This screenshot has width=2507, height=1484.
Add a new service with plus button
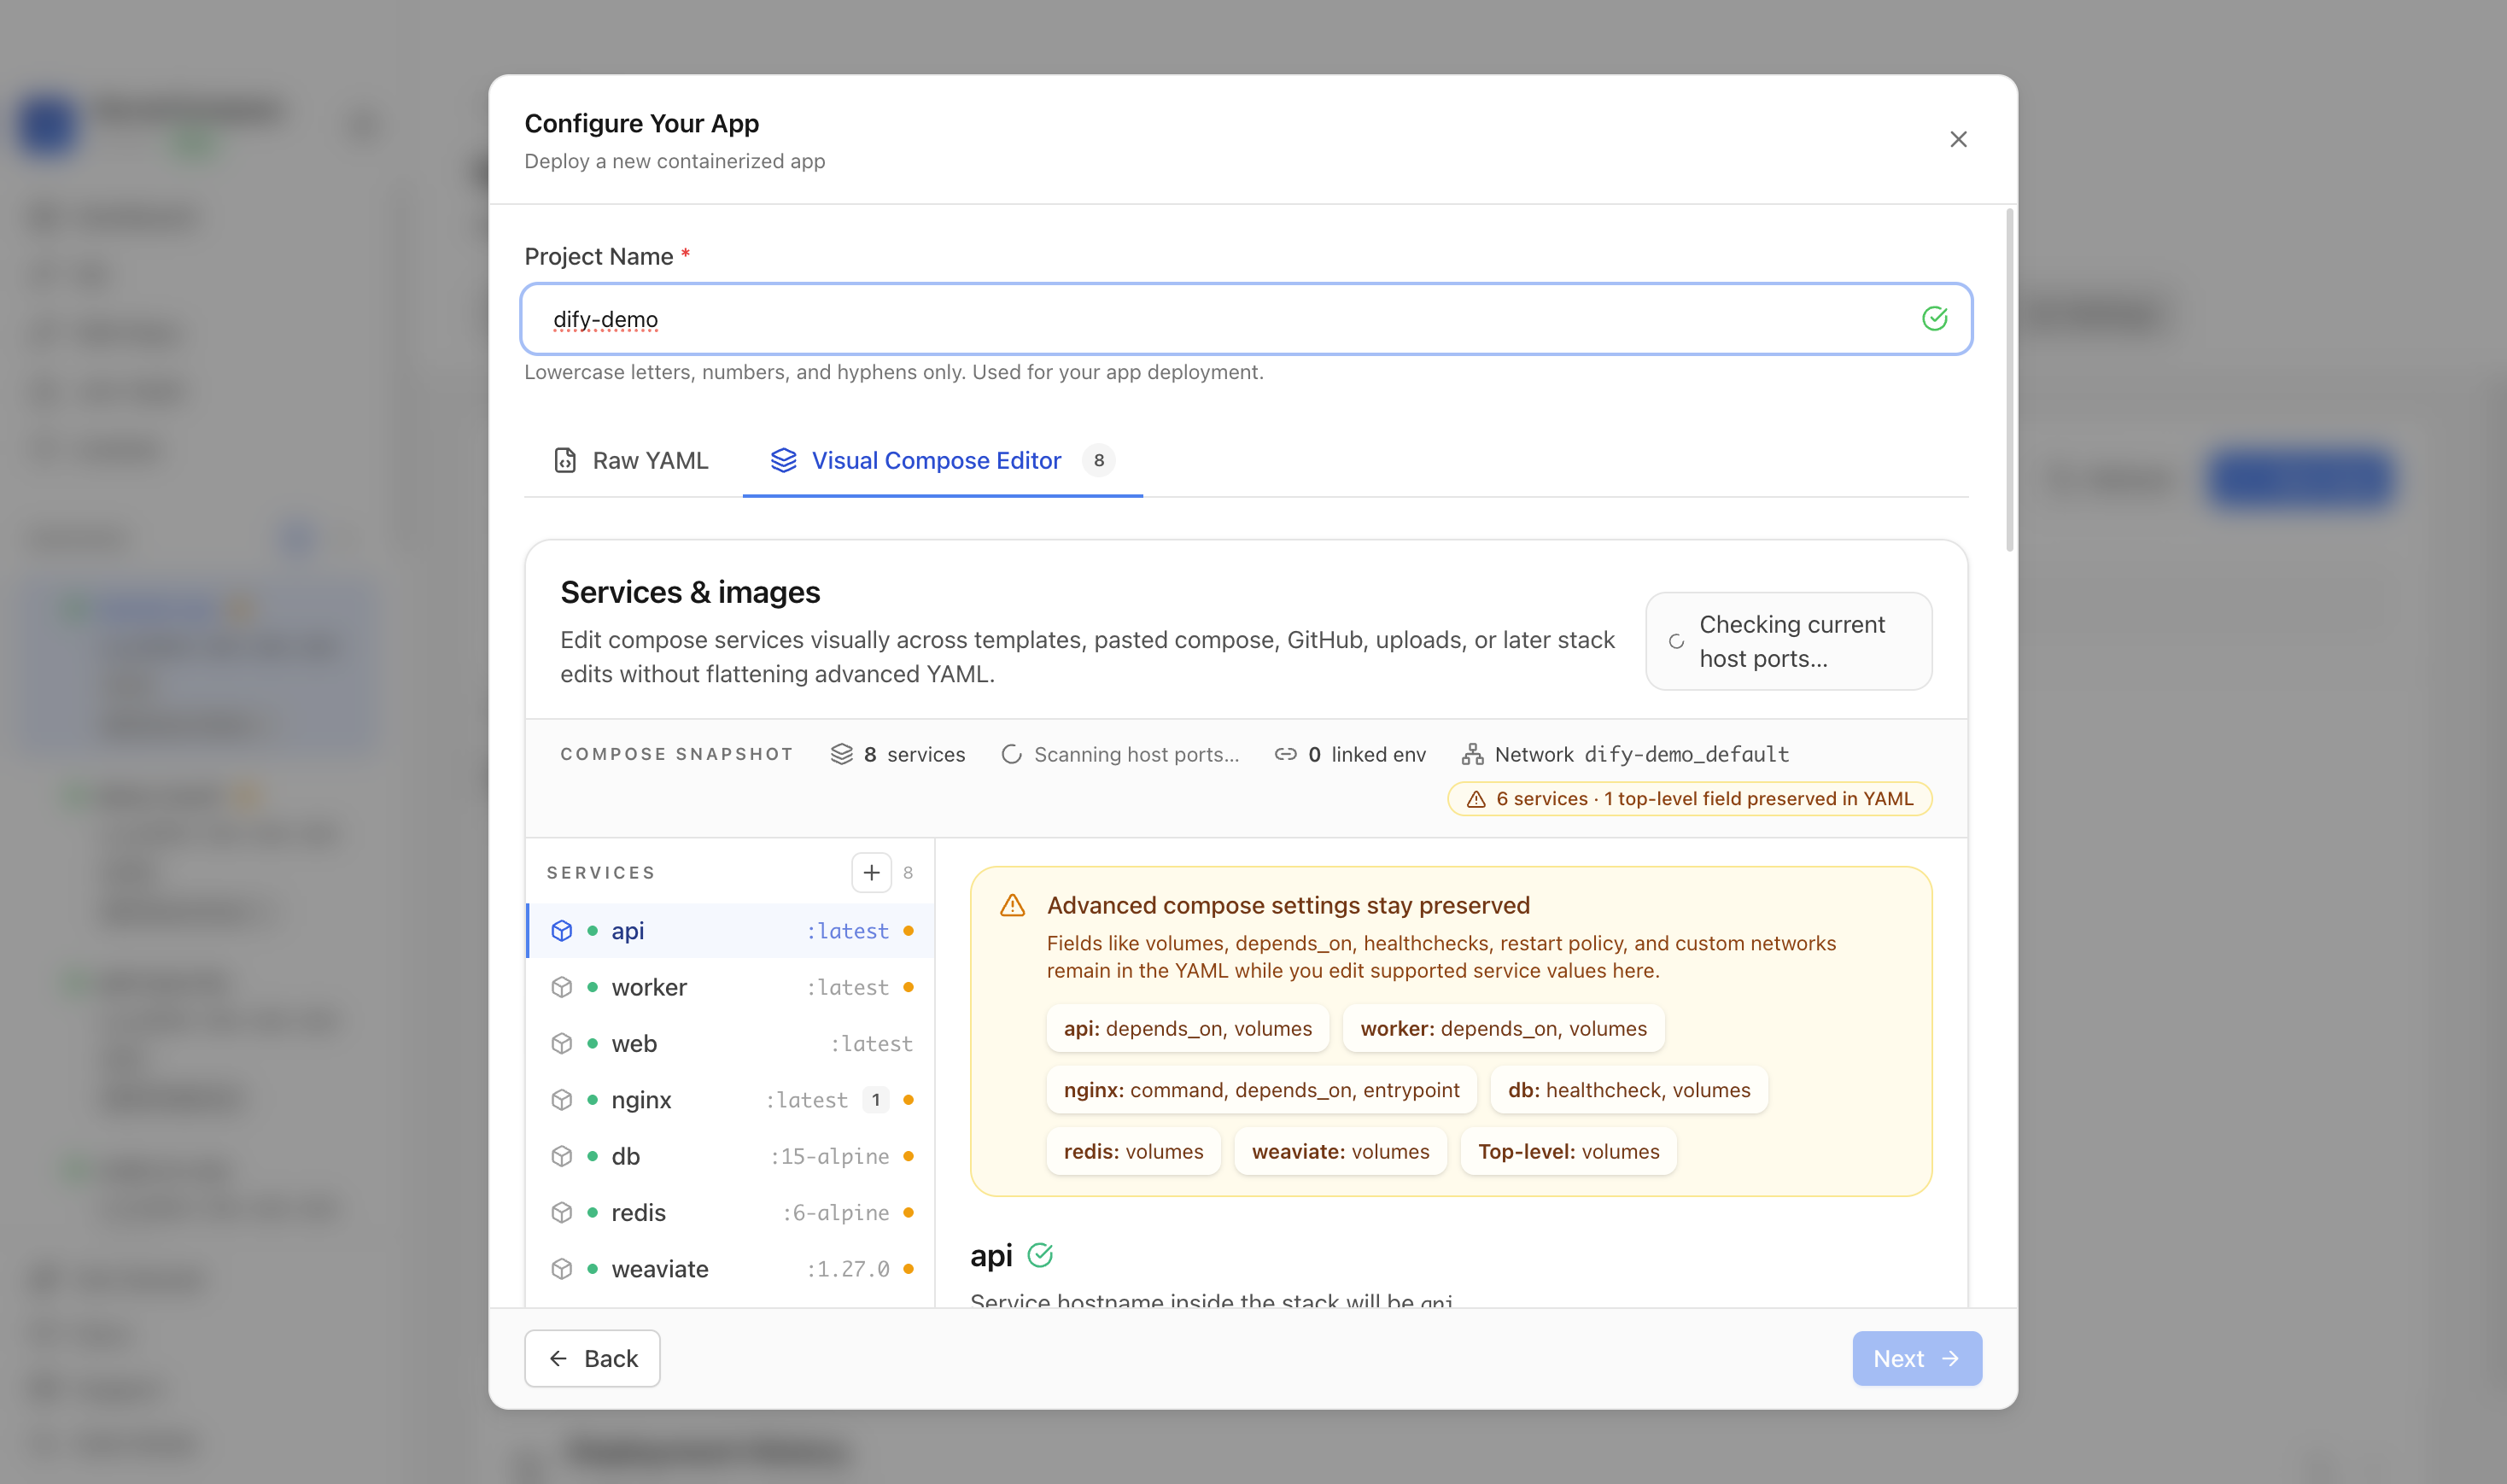pyautogui.click(x=871, y=872)
